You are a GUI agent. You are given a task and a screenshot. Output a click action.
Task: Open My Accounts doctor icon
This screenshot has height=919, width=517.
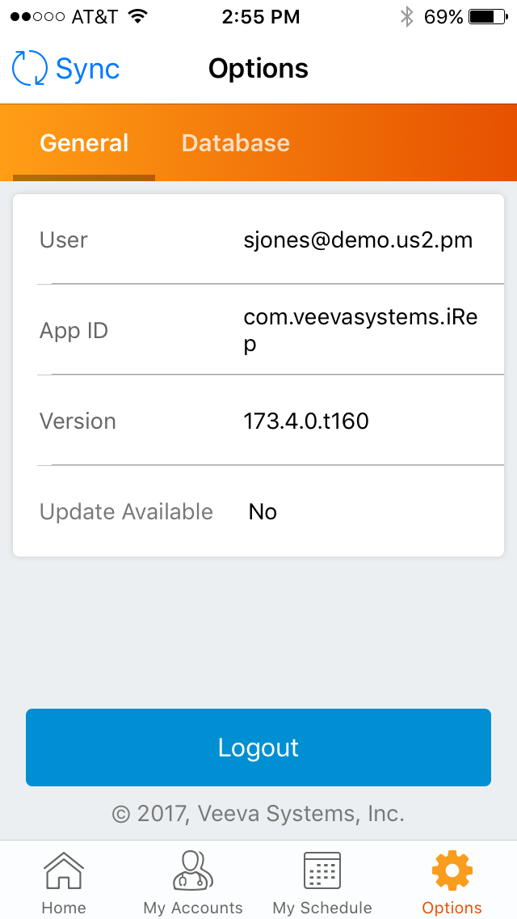pos(193,870)
